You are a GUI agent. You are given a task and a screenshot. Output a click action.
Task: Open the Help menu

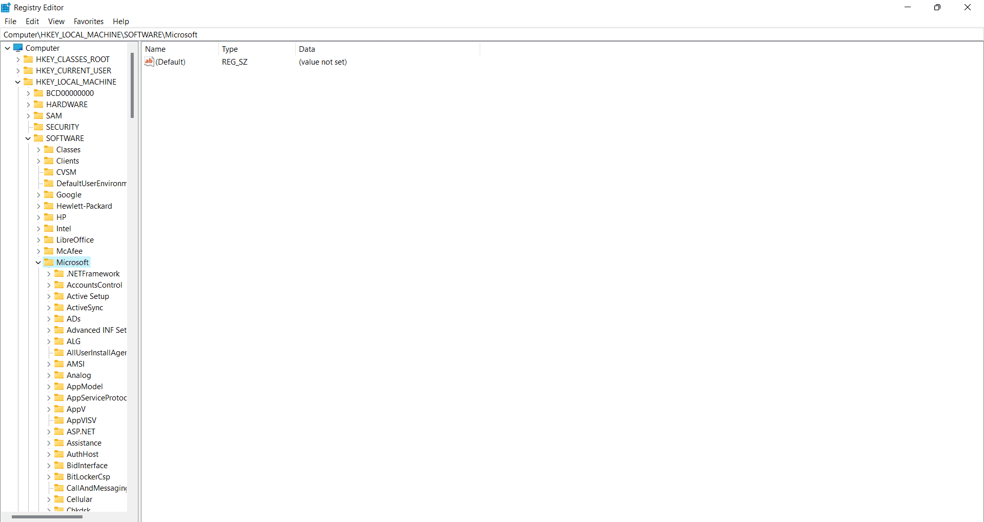tap(121, 21)
